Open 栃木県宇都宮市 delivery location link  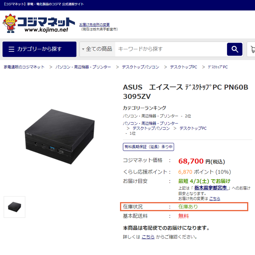click(211, 188)
